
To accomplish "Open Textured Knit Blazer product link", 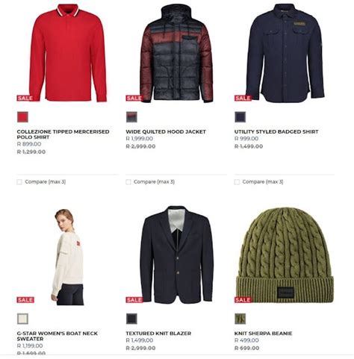I will pyautogui.click(x=158, y=334).
